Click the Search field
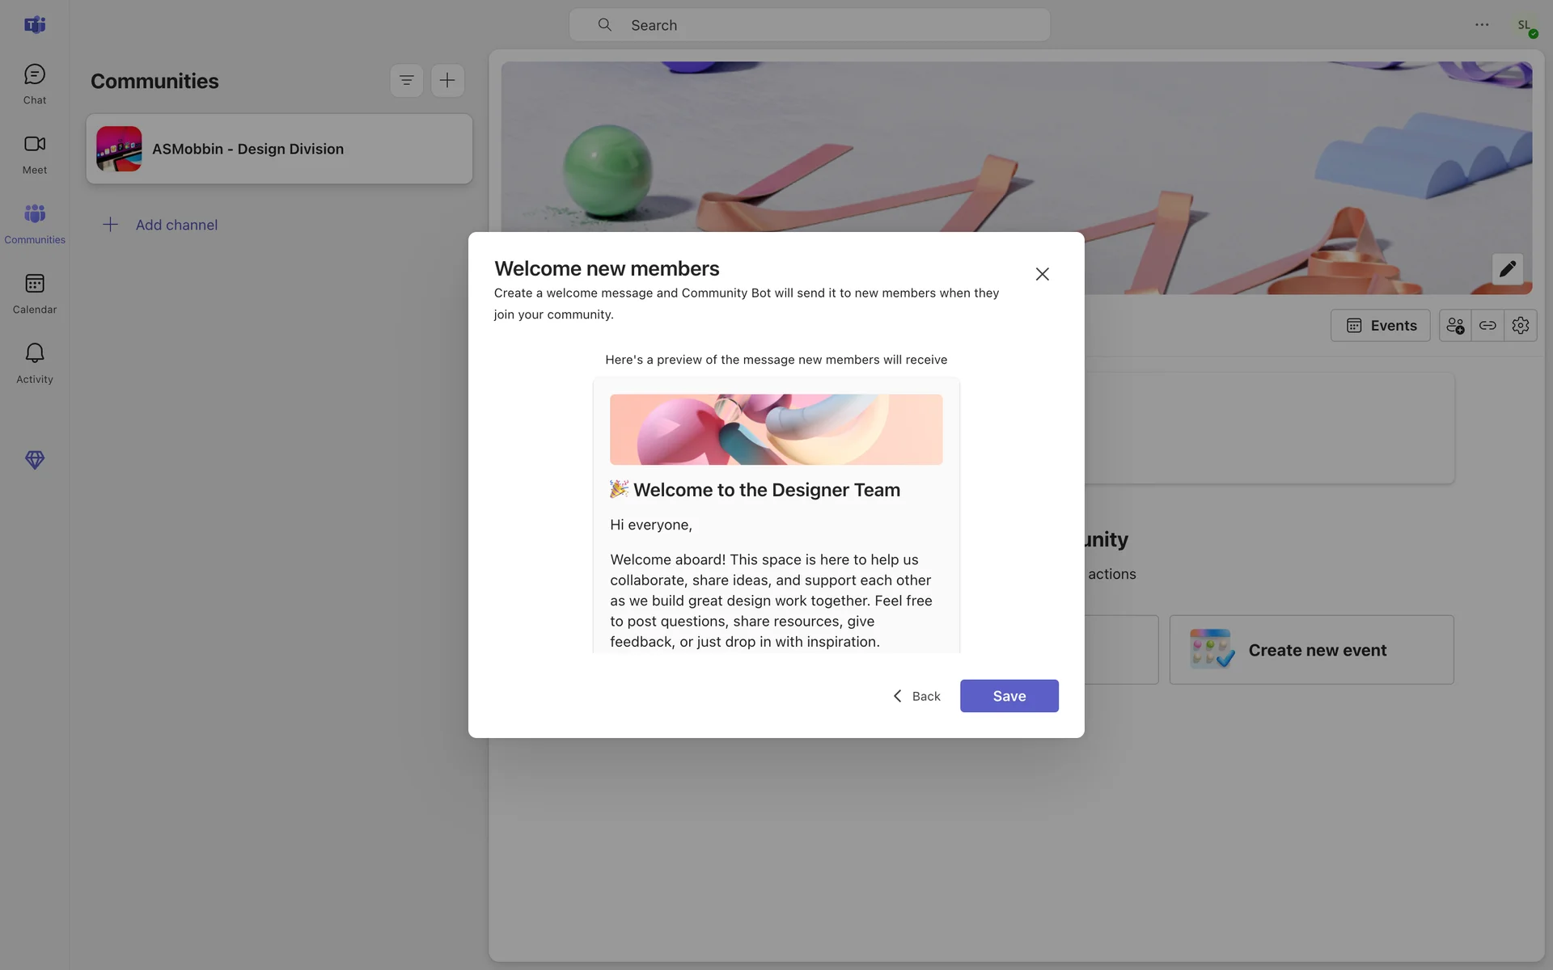The image size is (1553, 970). click(809, 25)
